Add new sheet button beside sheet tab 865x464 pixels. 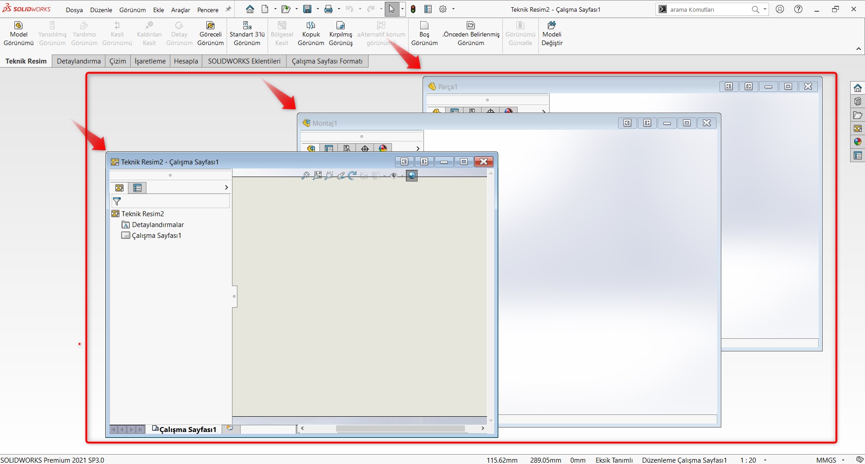pyautogui.click(x=230, y=428)
